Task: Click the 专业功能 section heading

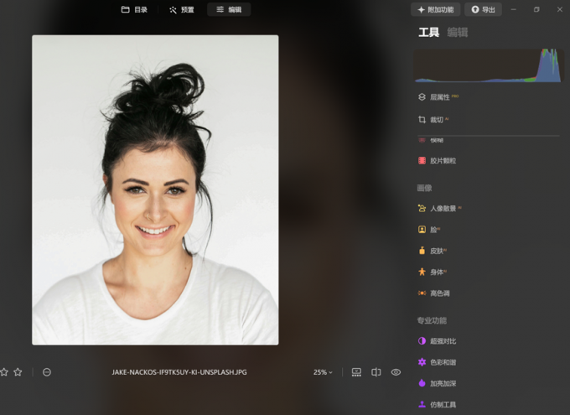Action: pos(432,320)
